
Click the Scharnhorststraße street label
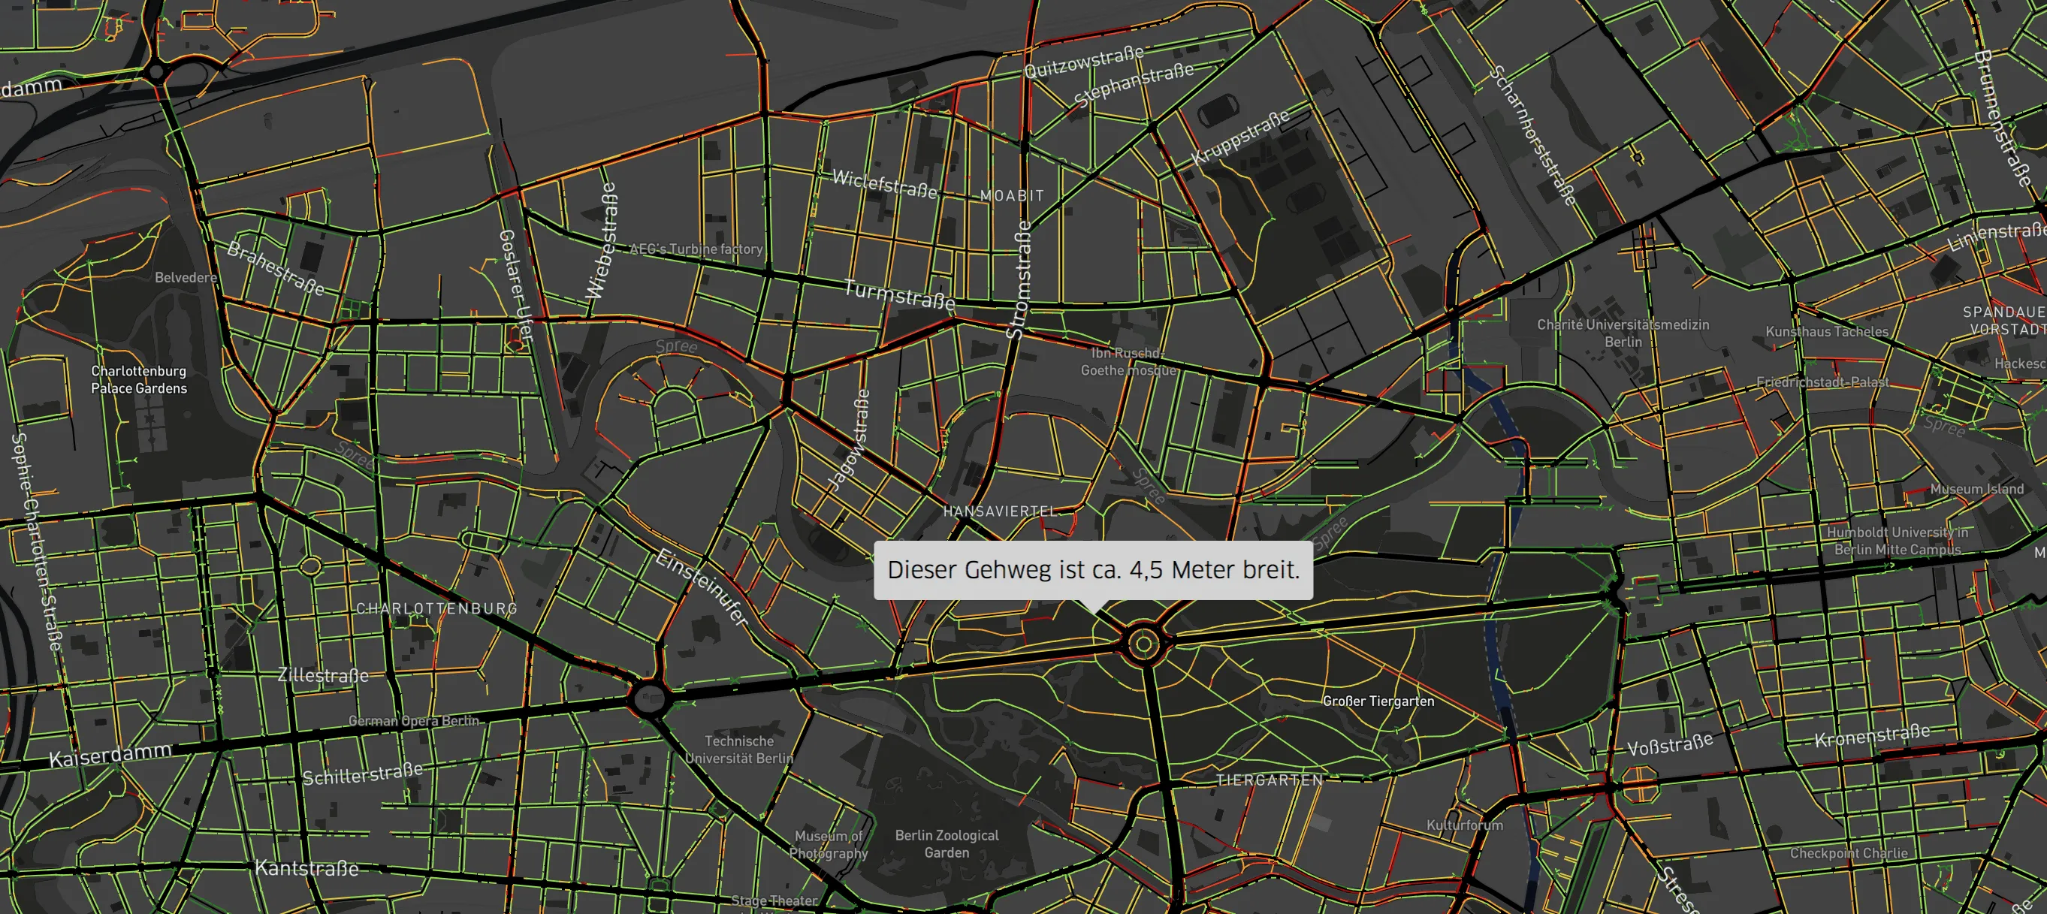tap(1532, 136)
